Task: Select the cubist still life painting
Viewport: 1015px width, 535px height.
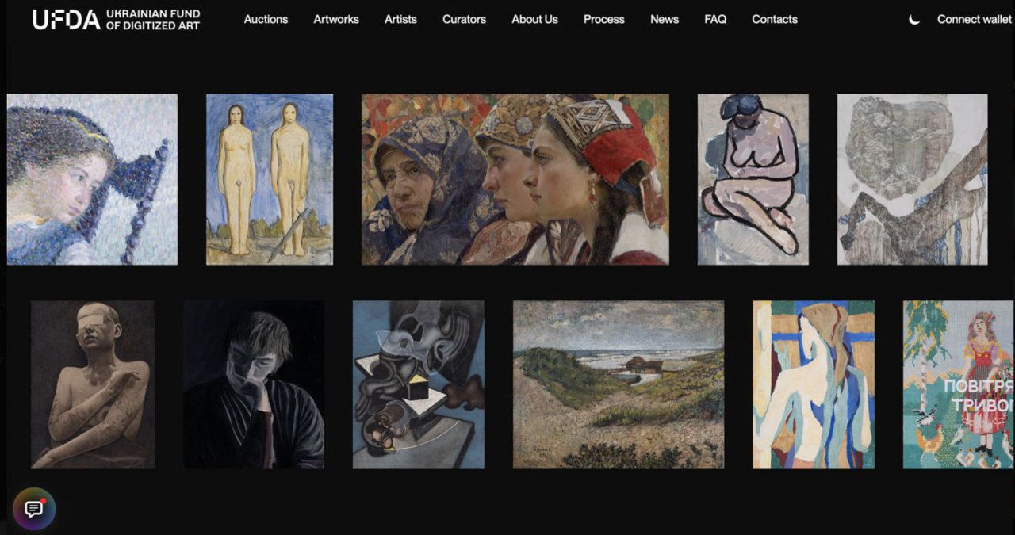Action: coord(419,384)
